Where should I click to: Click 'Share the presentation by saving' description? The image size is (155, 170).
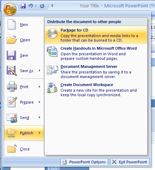(96, 75)
